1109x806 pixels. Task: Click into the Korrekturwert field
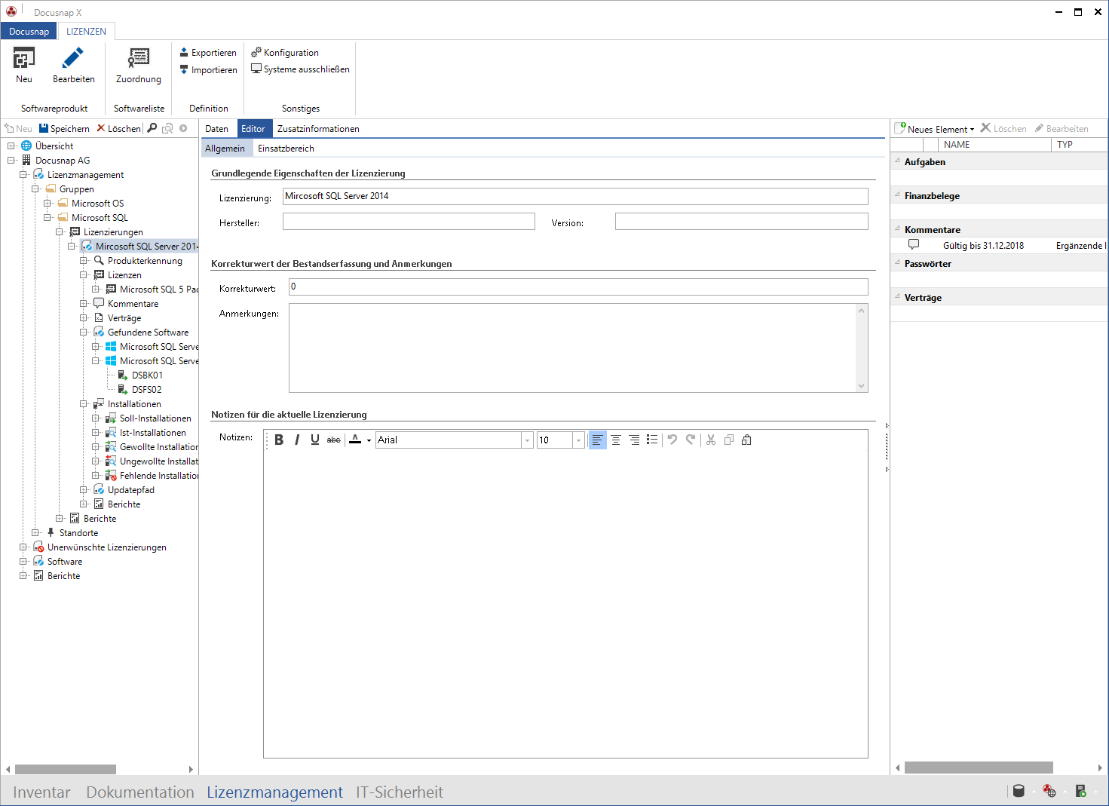pyautogui.click(x=578, y=287)
